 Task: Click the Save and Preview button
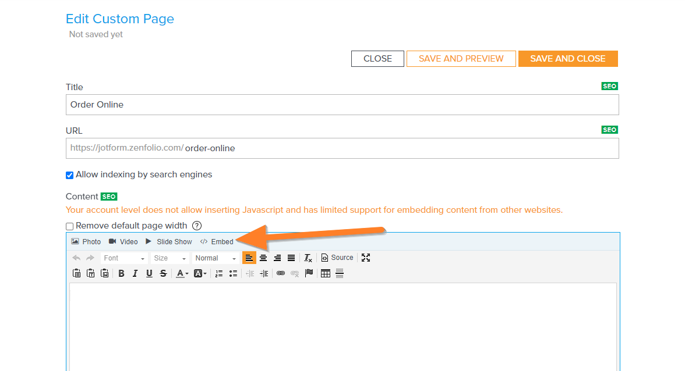(x=461, y=59)
